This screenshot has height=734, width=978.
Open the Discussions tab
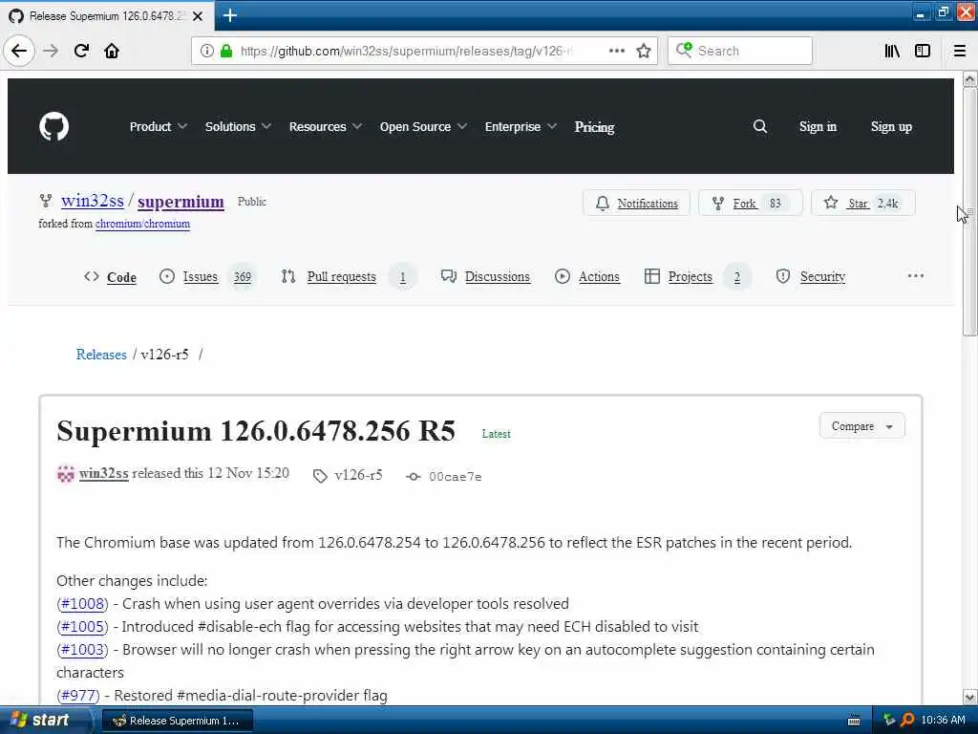coord(486,276)
